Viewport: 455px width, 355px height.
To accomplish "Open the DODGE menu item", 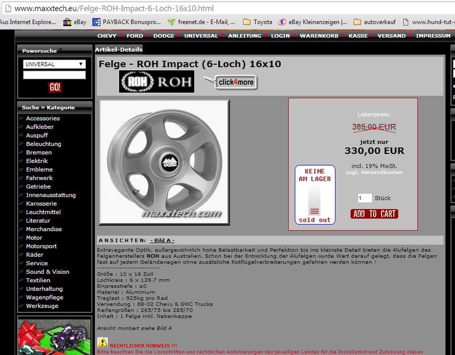I will pos(164,36).
